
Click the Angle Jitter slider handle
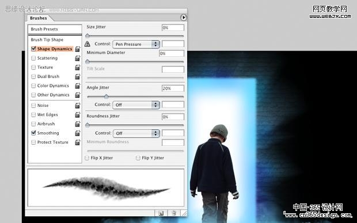tap(106, 97)
